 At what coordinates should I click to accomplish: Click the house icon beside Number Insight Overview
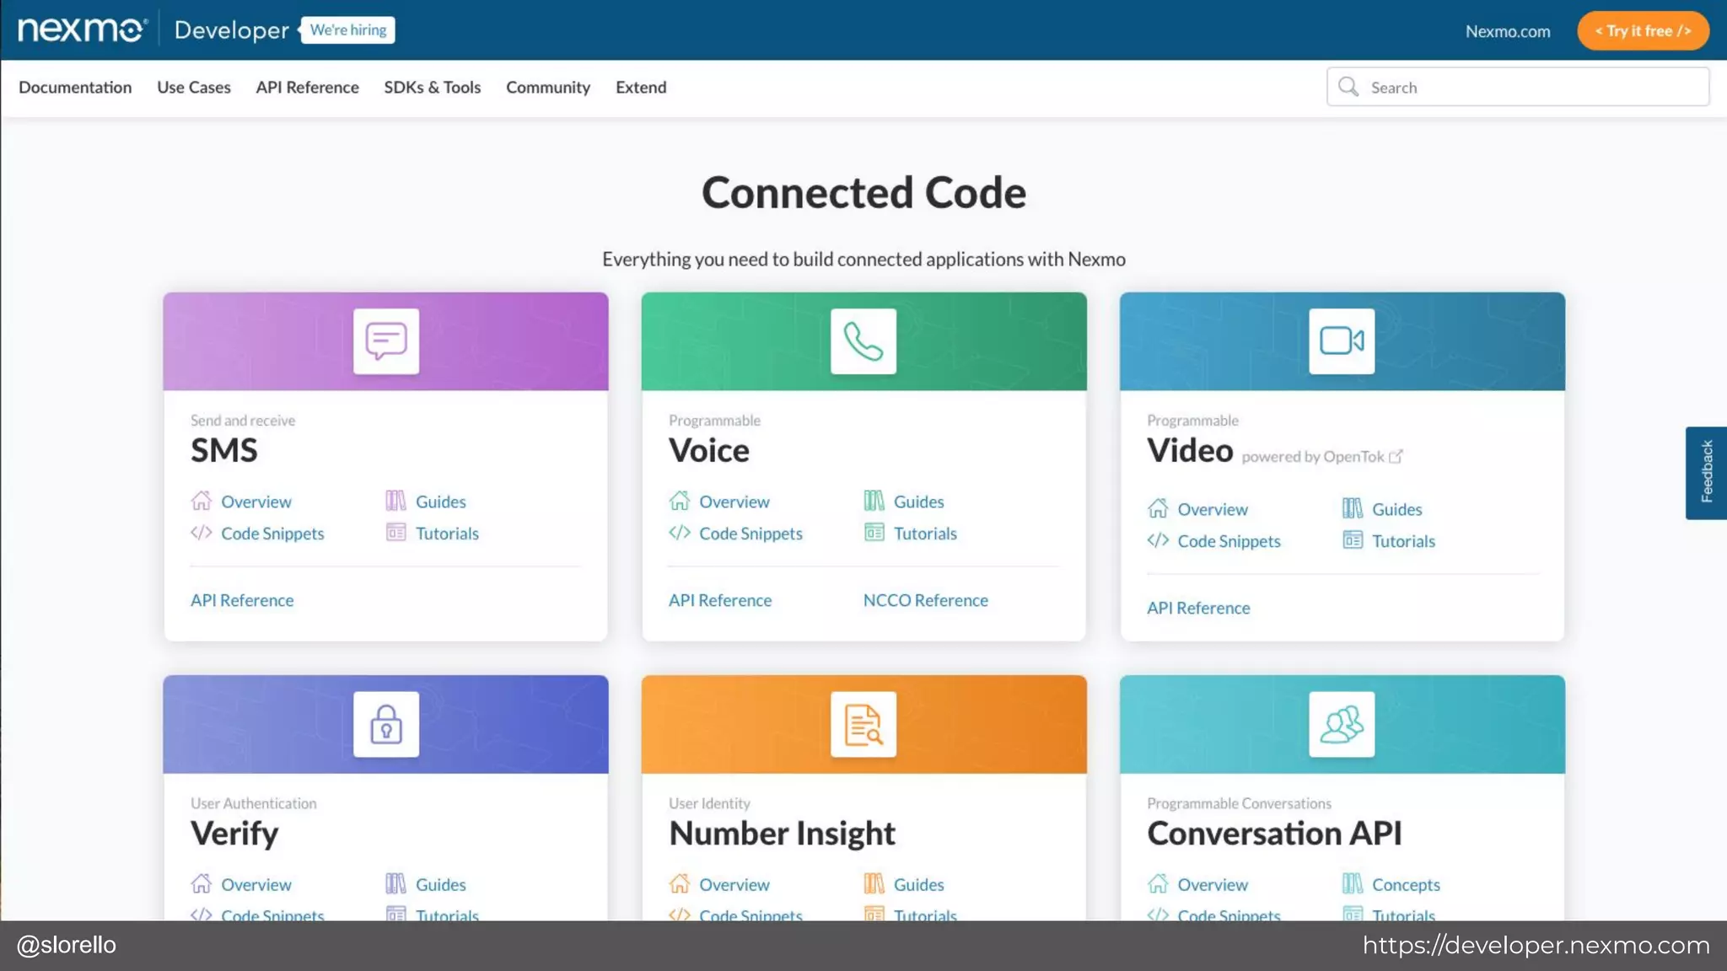point(680,883)
